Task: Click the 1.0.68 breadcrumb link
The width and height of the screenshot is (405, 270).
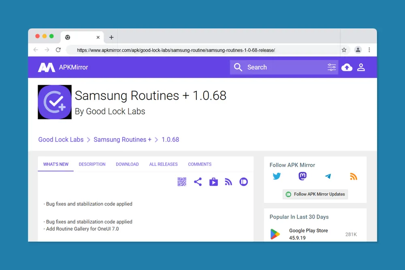Action: [170, 140]
